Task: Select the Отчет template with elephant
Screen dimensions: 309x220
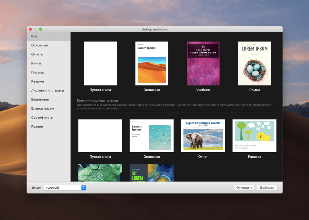Action: click(203, 136)
